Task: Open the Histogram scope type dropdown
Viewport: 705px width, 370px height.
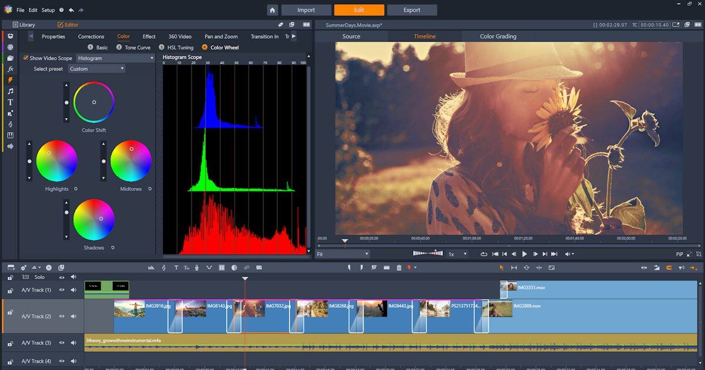Action: coord(115,58)
